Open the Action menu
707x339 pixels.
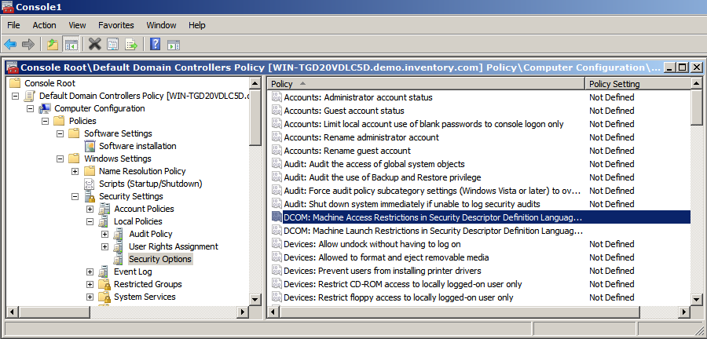[x=44, y=25]
